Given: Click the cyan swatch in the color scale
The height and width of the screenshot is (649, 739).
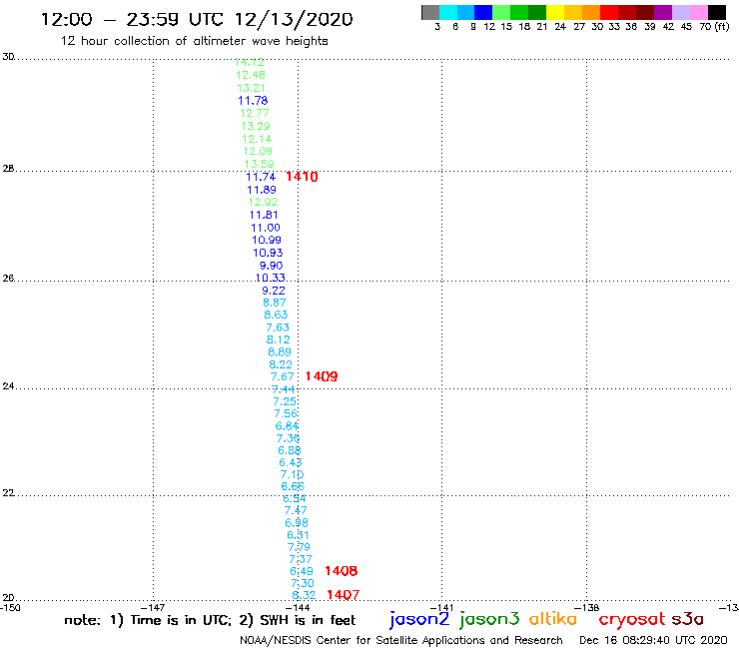Looking at the screenshot, I should (448, 12).
